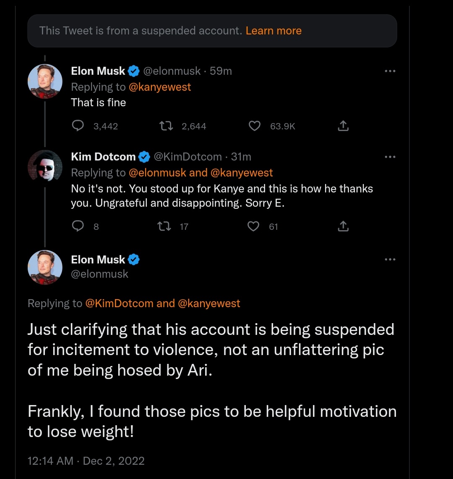Open @KimDotcom mention in main tweet
The width and height of the screenshot is (453, 479).
119,303
